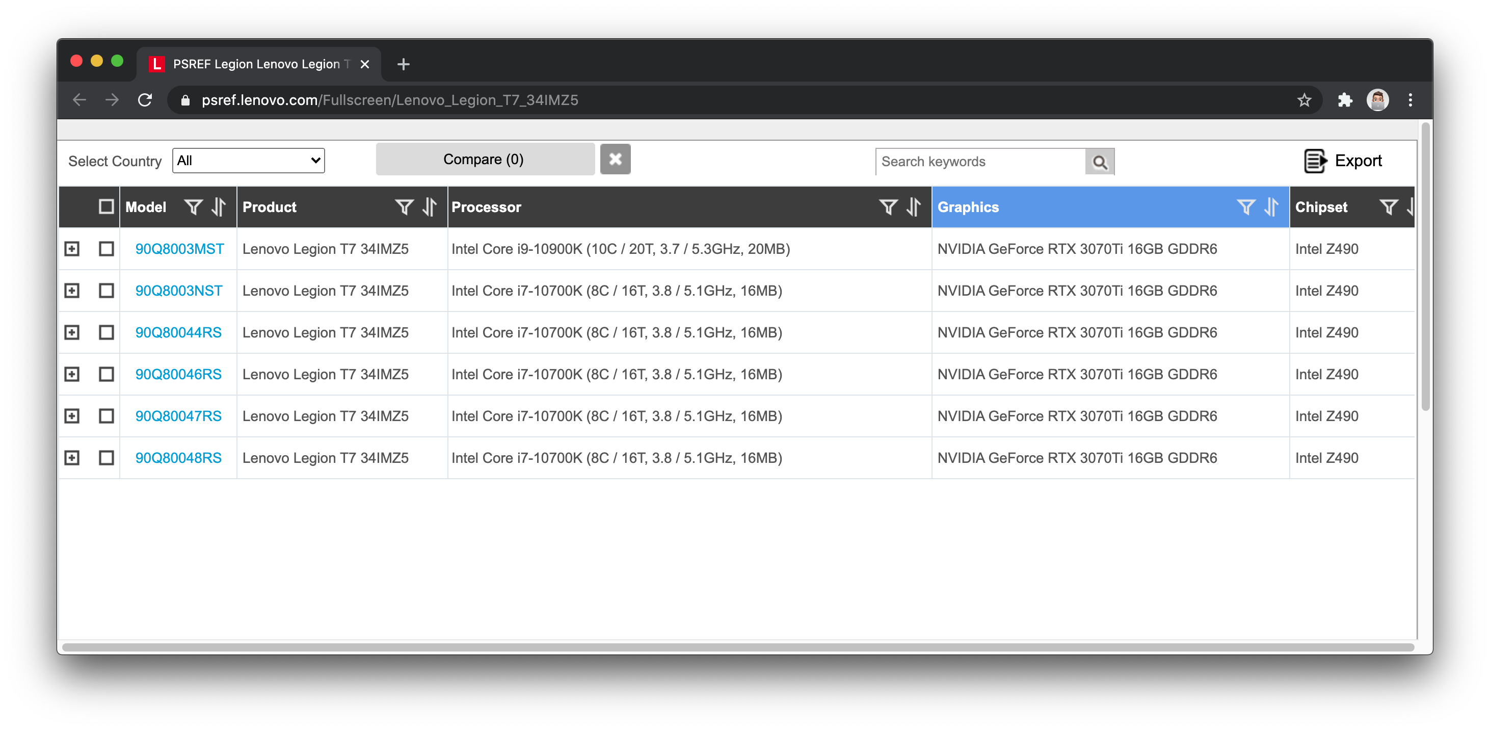Open a new browser tab

(403, 64)
